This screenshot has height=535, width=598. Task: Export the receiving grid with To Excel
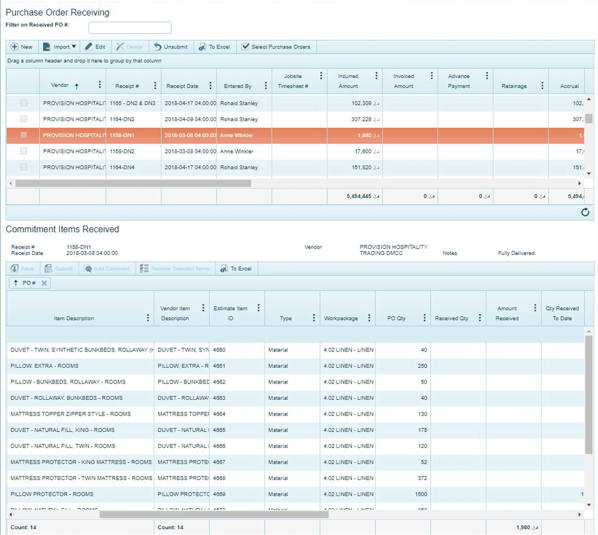tap(214, 47)
